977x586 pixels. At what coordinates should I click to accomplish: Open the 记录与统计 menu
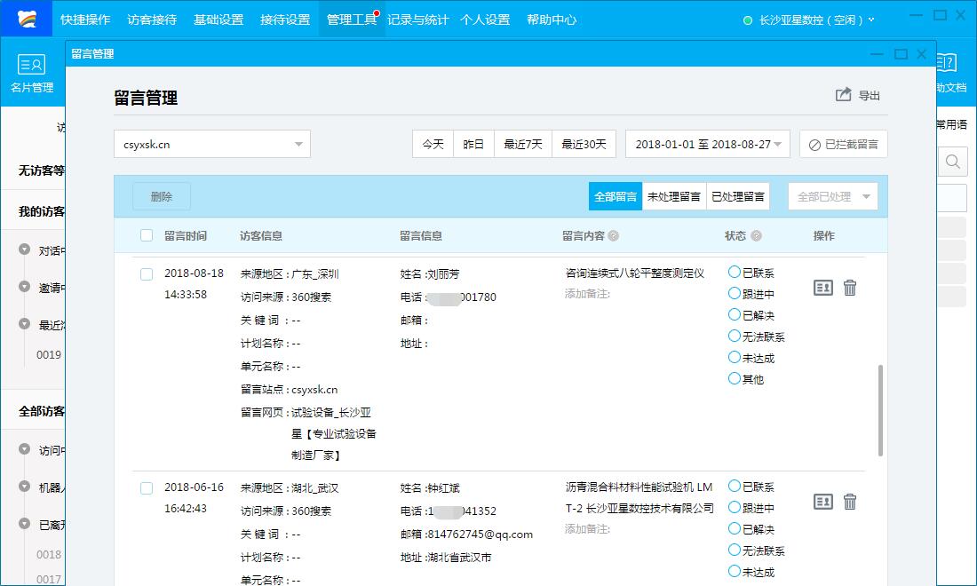click(417, 20)
